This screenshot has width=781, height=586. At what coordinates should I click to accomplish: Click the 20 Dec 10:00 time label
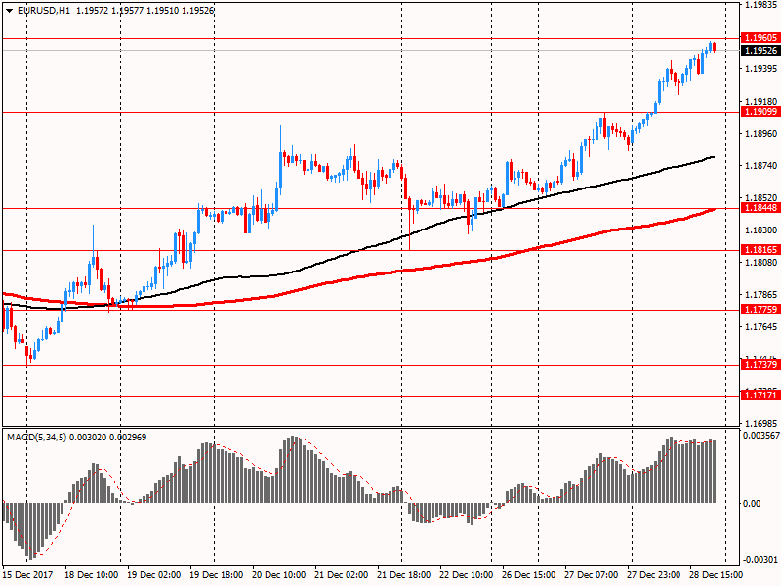pos(279,574)
